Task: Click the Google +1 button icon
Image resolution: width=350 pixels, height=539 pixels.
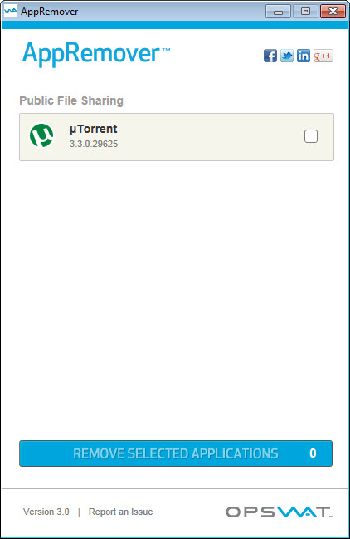Action: click(323, 56)
